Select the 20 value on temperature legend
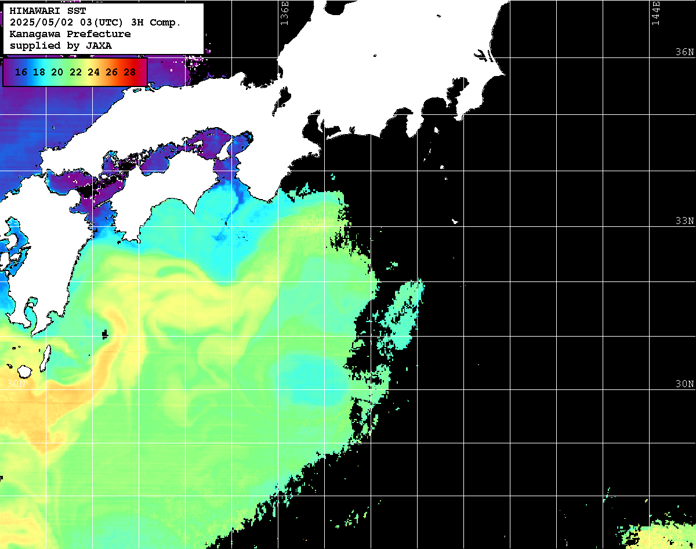Image resolution: width=696 pixels, height=549 pixels. click(x=57, y=73)
